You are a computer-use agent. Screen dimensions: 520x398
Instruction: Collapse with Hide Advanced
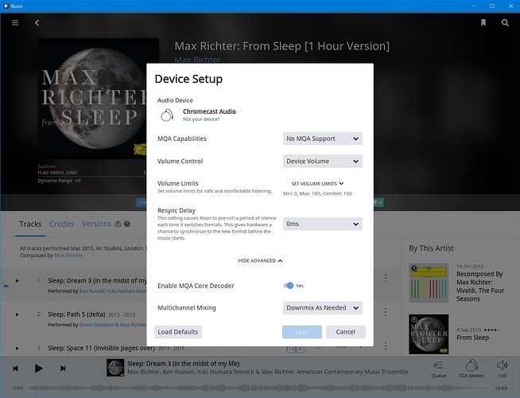tap(260, 260)
